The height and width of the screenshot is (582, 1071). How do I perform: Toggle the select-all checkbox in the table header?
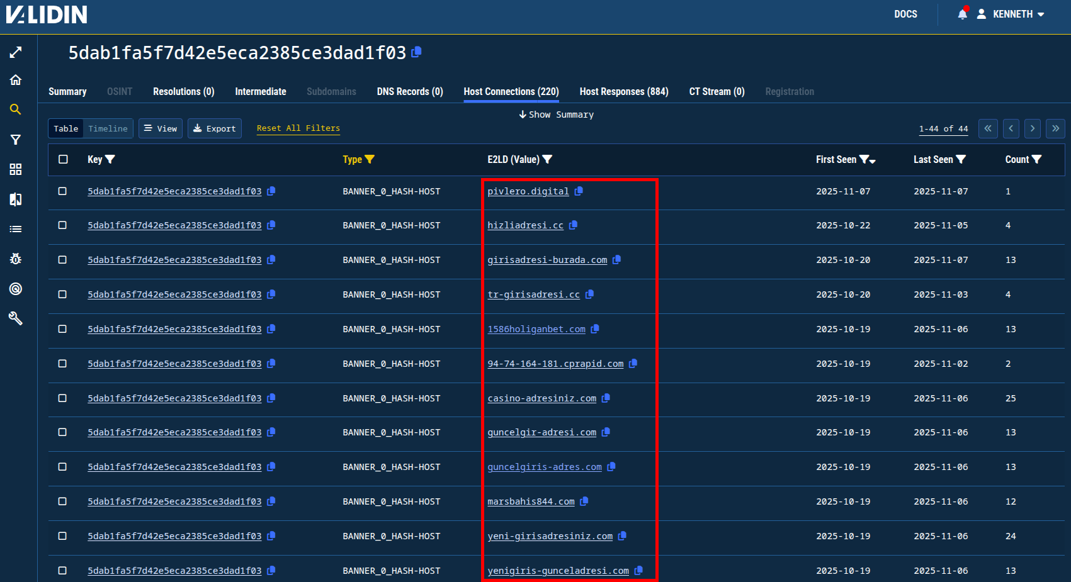[x=63, y=159]
